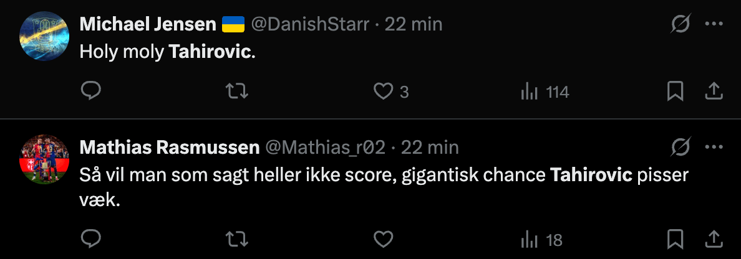
Task: Open Michael Jensen's profile avatar
Action: [44, 36]
